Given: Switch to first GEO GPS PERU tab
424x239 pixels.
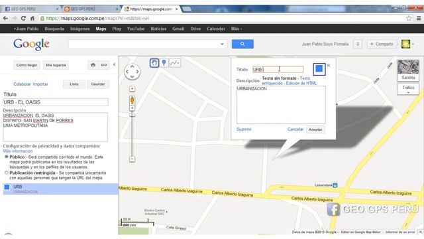Looking at the screenshot, I should tap(31, 9).
